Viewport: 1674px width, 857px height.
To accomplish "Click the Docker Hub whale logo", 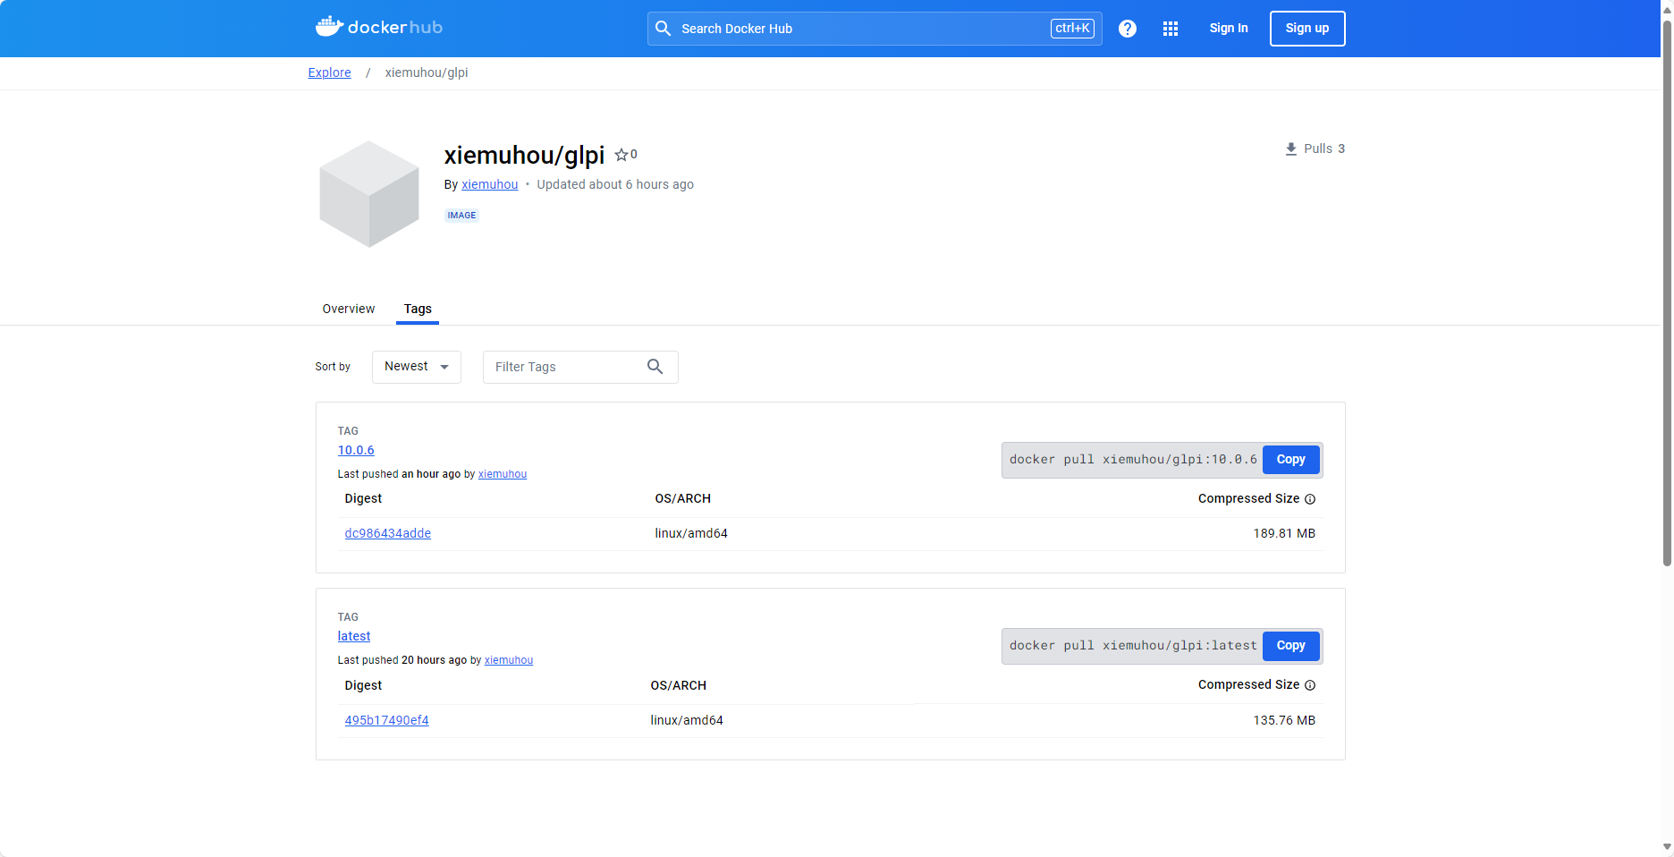I will point(378,27).
